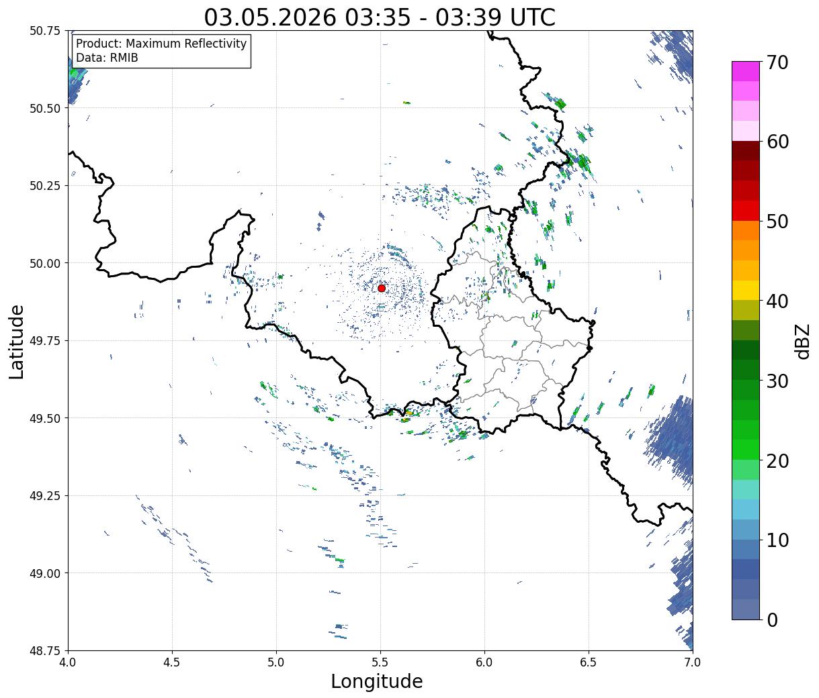The width and height of the screenshot is (819, 698).
Task: Click the plot title timestamp 03:35 - 03:39 UTC
Action: (450, 17)
